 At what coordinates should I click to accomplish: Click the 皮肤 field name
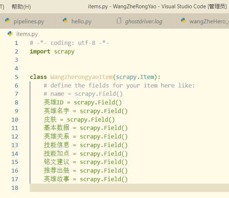[x=50, y=119]
